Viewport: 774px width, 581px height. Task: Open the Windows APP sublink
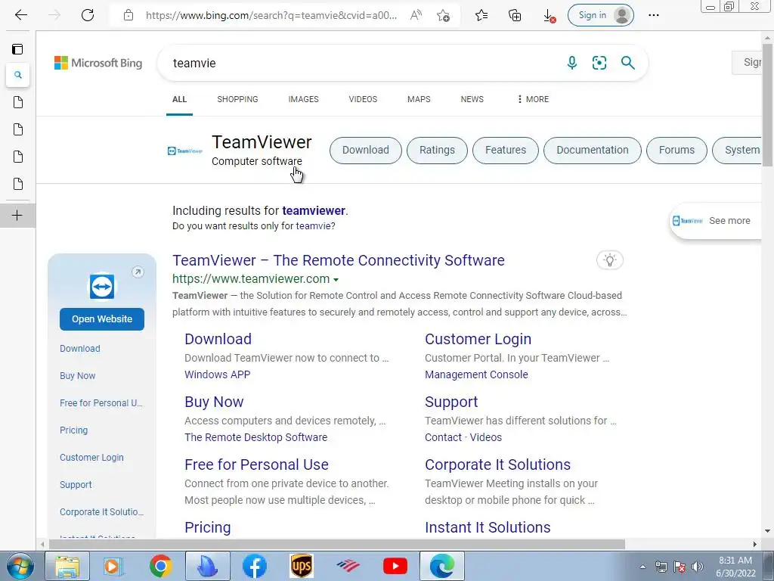pyautogui.click(x=217, y=374)
